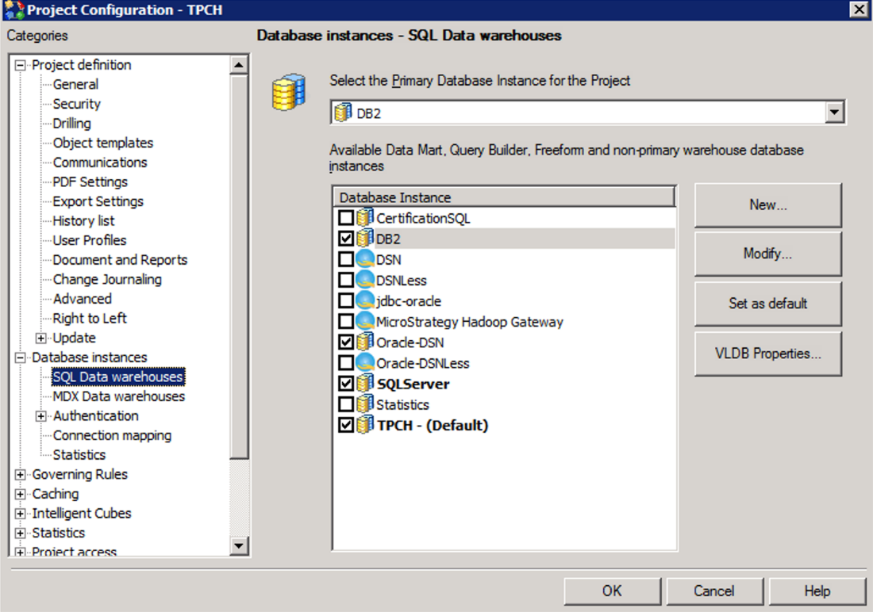
Task: Check the DSN instance checkbox
Action: pyautogui.click(x=346, y=258)
